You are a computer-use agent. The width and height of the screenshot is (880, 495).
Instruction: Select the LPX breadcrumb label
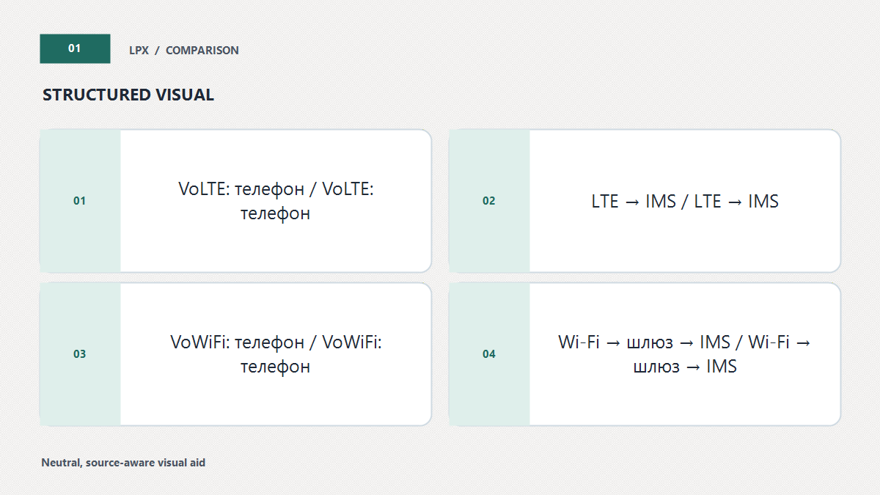pyautogui.click(x=139, y=51)
